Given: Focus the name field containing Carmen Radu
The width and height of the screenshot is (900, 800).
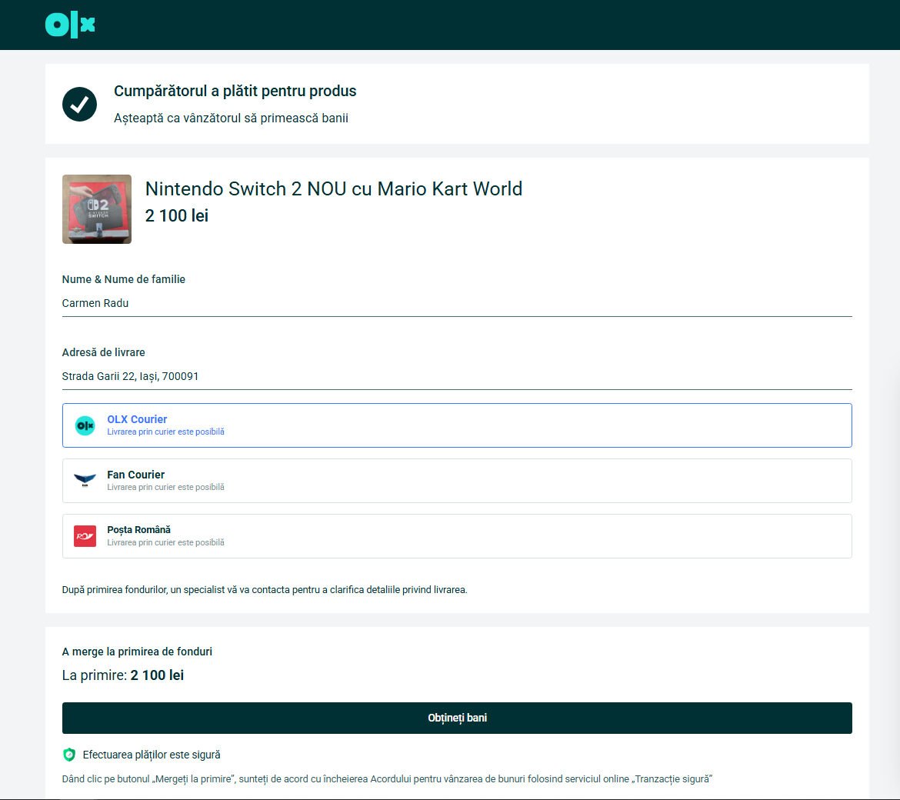Looking at the screenshot, I should coord(457,303).
